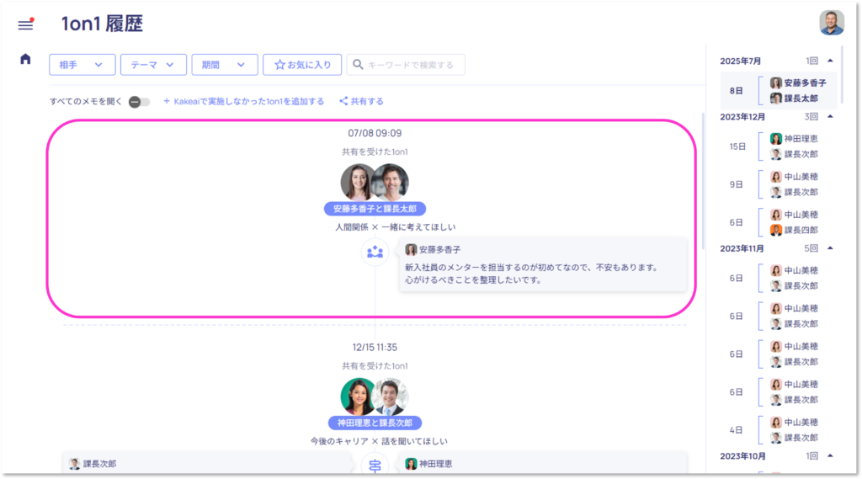Click the right sidebar scrollbar
Screen dimensions: 862x479
click(x=841, y=74)
